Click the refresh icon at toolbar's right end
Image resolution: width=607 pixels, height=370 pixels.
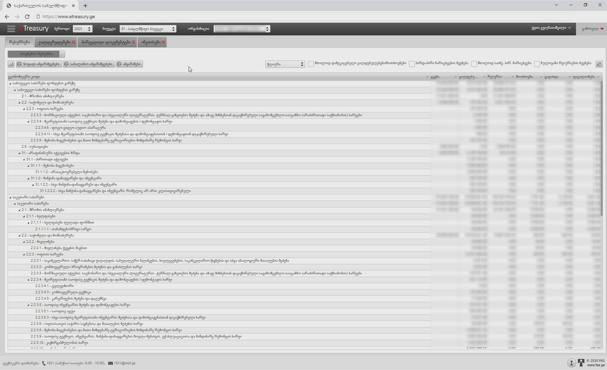pos(599,64)
